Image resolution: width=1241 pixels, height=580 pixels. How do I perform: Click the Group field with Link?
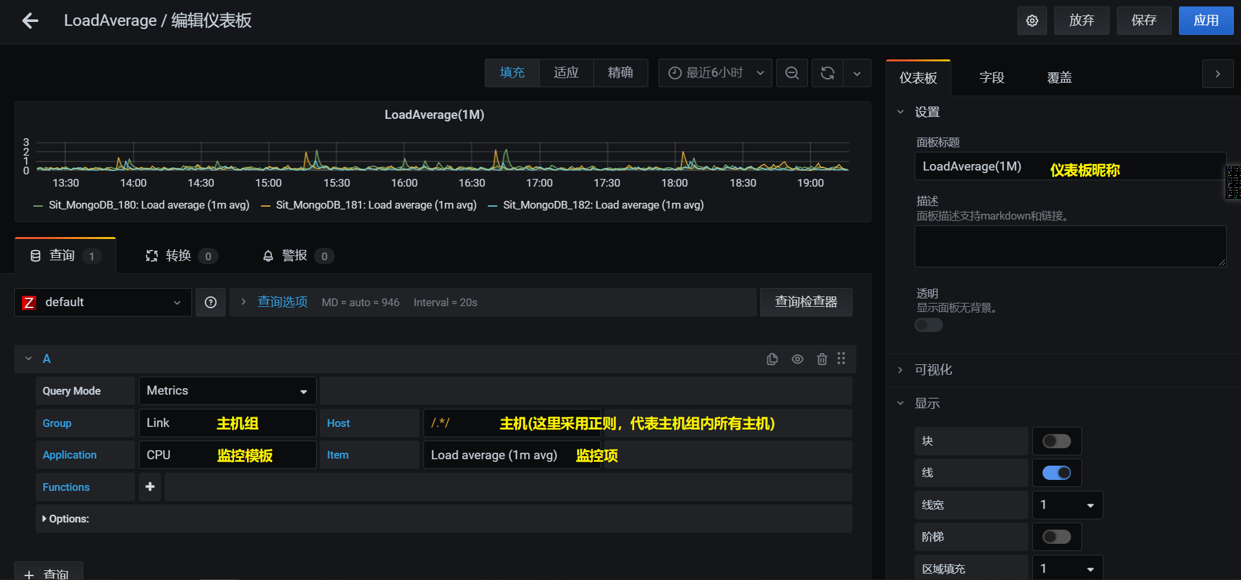coord(228,423)
